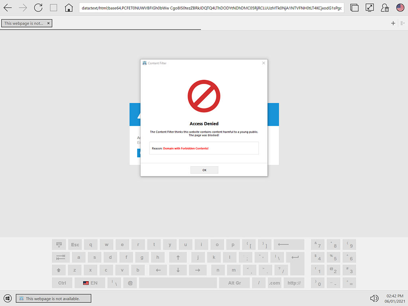
Task: Open the windows/tabs overview icon
Action: pyautogui.click(x=354, y=8)
